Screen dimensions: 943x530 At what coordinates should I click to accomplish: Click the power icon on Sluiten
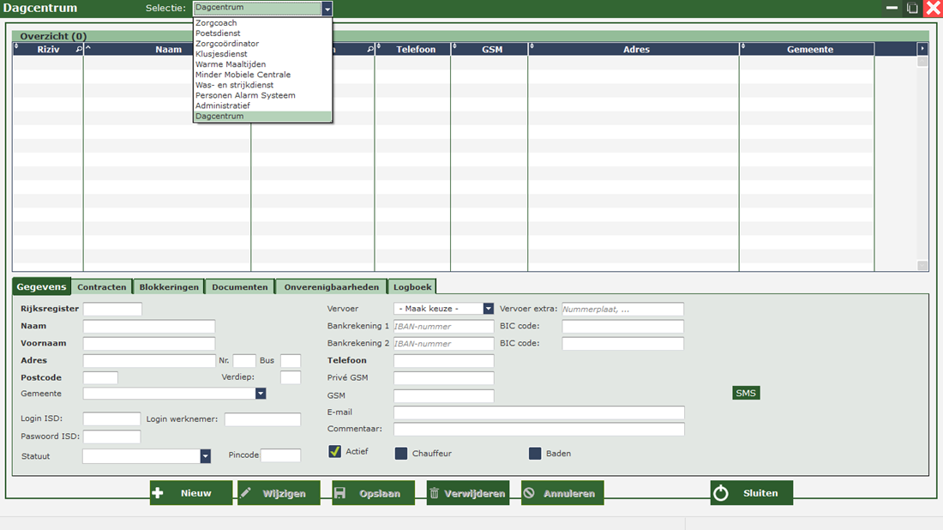721,493
